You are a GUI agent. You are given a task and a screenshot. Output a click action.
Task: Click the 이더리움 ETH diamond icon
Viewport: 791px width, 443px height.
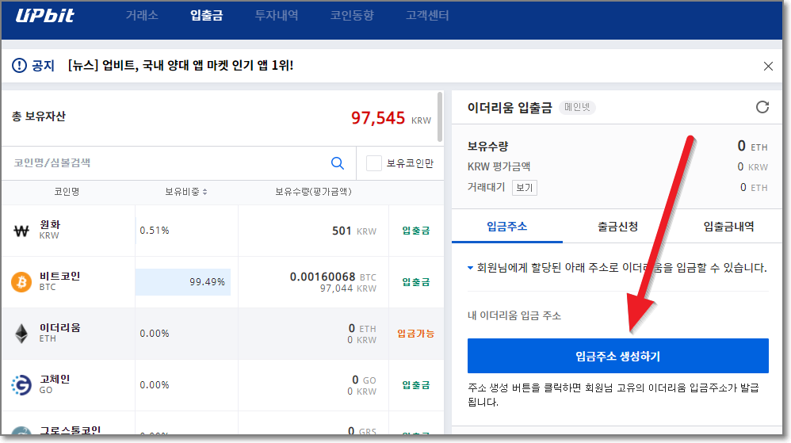[x=21, y=334]
